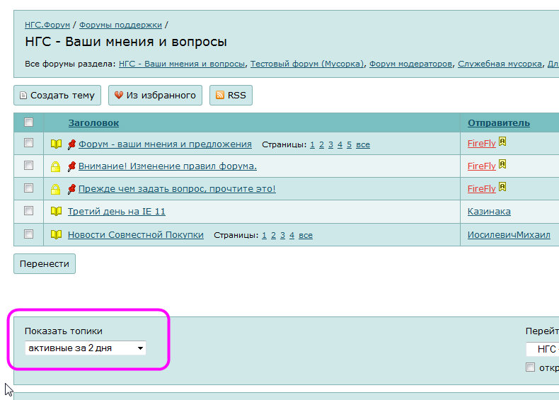559x400 pixels.
Task: Check the box for 'Новости Совместной Покупки'
Action: tap(28, 234)
